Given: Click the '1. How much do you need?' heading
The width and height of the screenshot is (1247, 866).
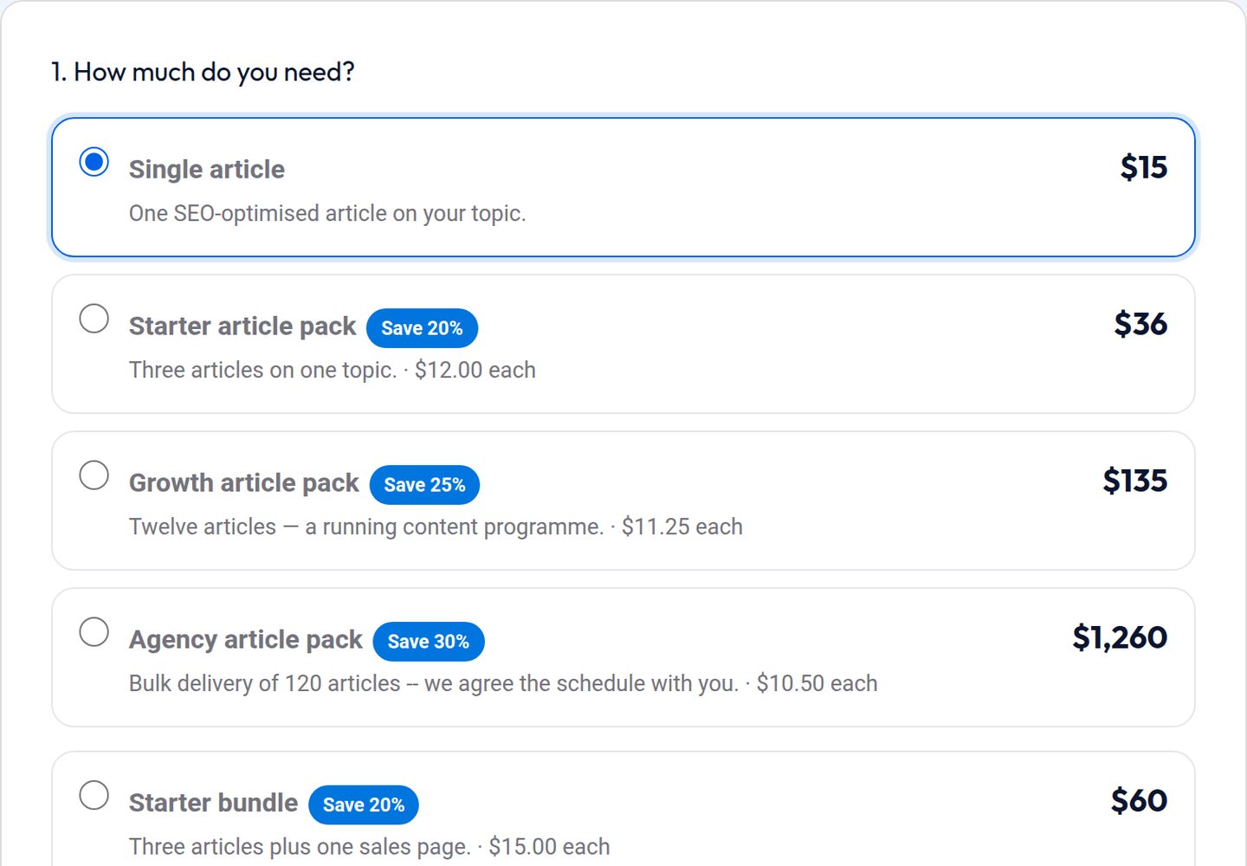Looking at the screenshot, I should pos(203,72).
